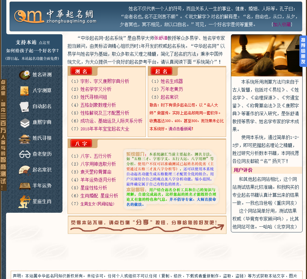Screen dimensions: 307x279
Task: Click the zhonghuaqiming.com domain text
Action: point(71,21)
